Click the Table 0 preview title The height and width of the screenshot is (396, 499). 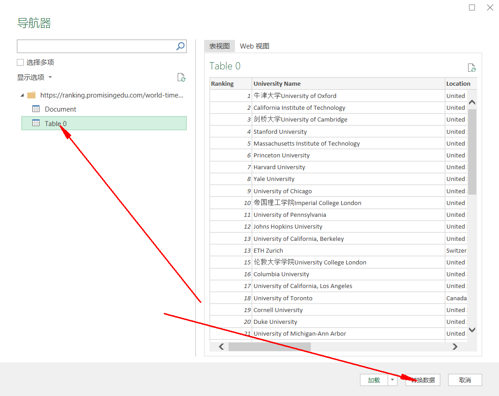[x=225, y=66]
